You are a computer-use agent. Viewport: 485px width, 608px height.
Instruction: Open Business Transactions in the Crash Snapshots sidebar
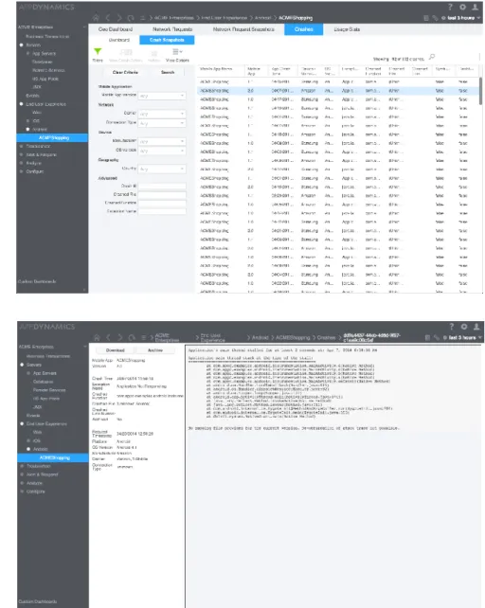point(47,36)
